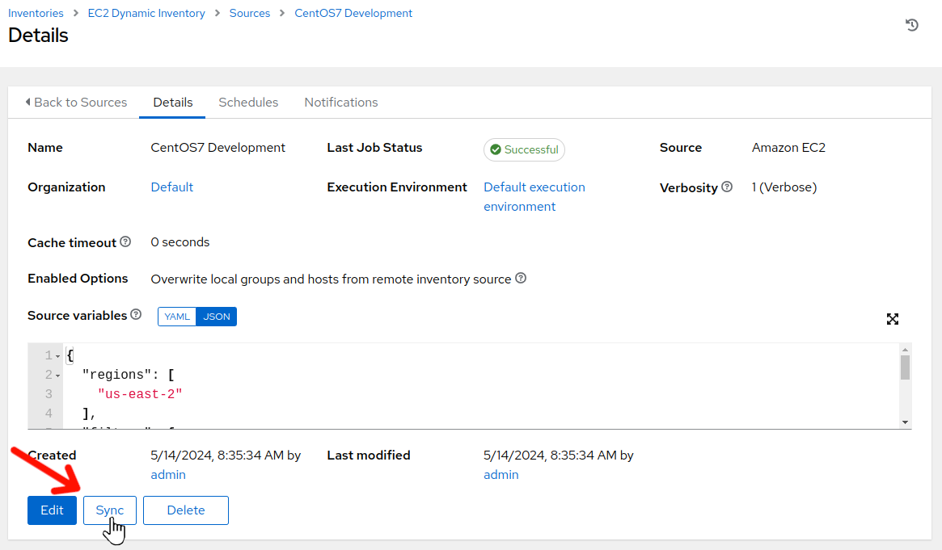942x550 pixels.
Task: Expand the source variables editor fullscreen
Action: click(893, 319)
